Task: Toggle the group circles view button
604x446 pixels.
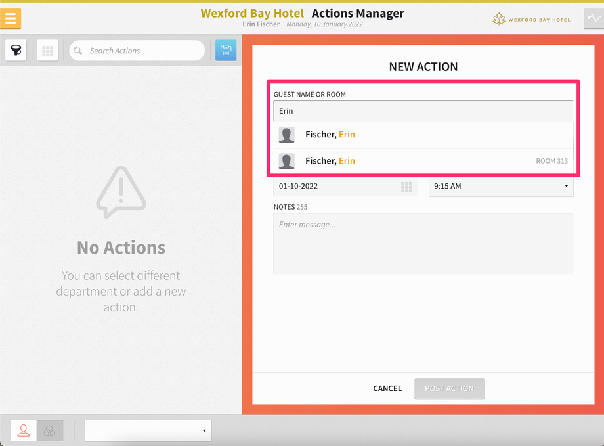Action: pos(50,430)
